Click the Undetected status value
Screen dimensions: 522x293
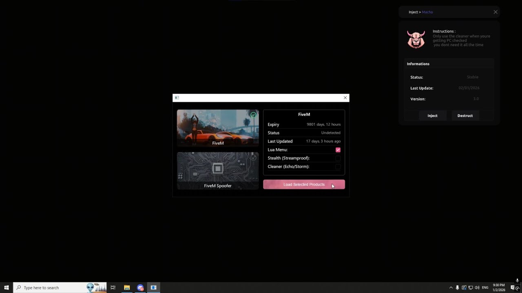point(331,133)
